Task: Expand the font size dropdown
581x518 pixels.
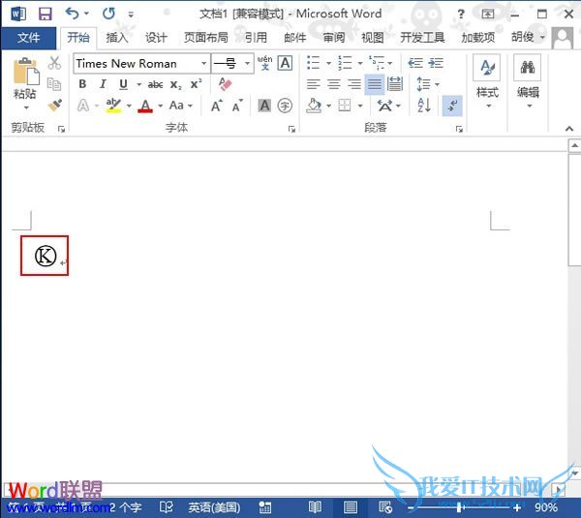Action: pyautogui.click(x=248, y=63)
